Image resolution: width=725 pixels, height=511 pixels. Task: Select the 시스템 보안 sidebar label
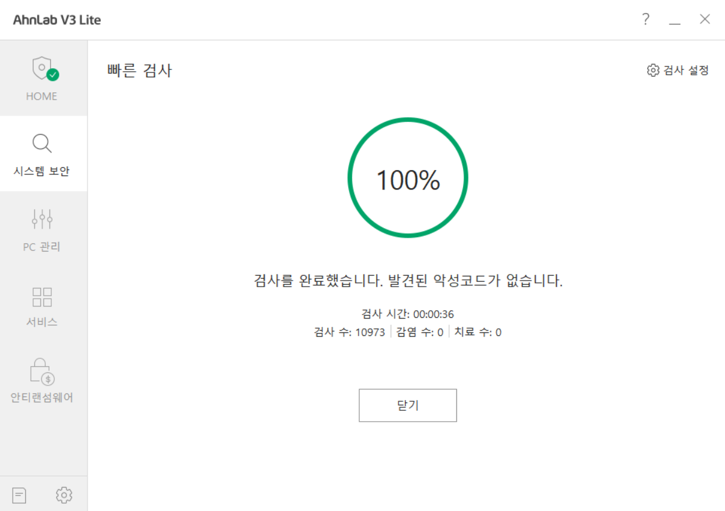(42, 171)
